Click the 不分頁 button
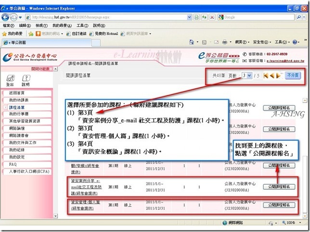 click(x=293, y=75)
